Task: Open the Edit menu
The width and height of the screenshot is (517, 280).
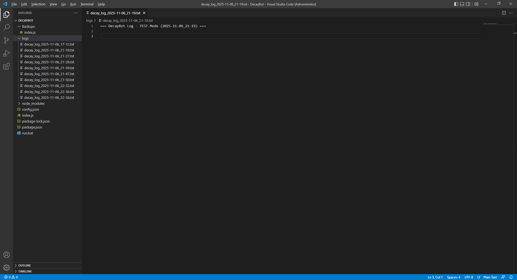Action: pos(24,4)
